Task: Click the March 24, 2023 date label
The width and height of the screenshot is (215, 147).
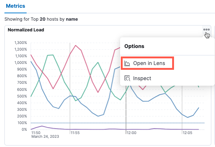Action: click(45, 136)
